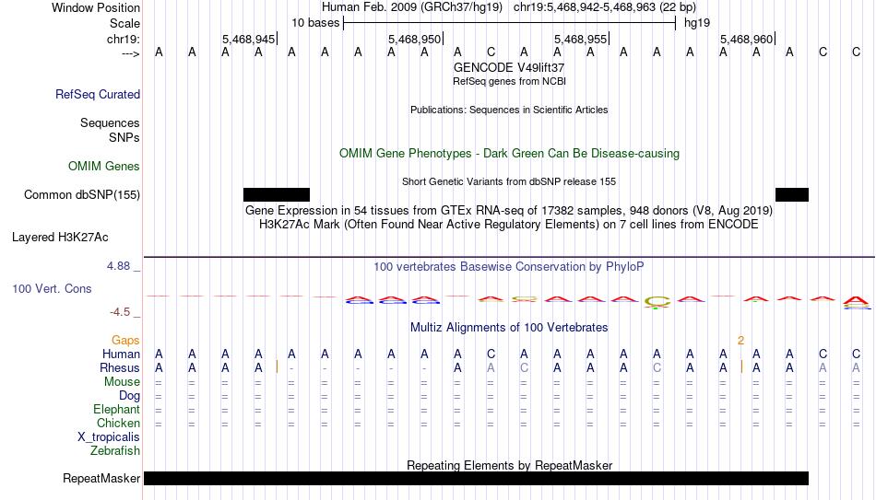
Task: Click the RepeatMasker black repeat bar
Action: [x=476, y=478]
